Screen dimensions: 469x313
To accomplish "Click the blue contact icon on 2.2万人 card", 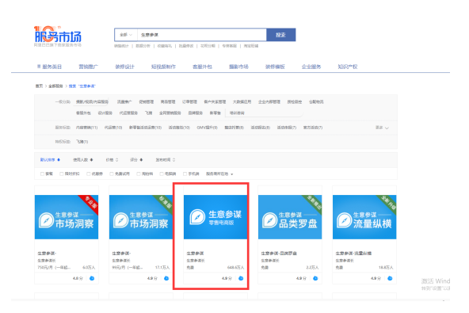I will [315, 278].
